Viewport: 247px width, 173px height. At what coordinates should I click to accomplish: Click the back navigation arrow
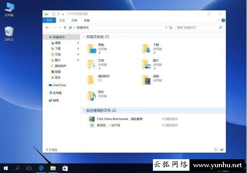(x=47, y=28)
